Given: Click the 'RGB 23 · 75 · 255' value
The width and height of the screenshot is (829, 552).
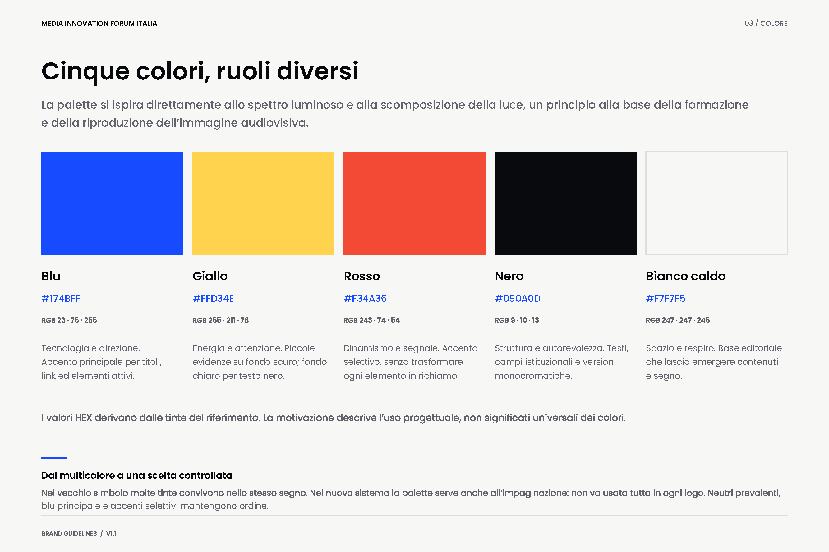Looking at the screenshot, I should (69, 320).
